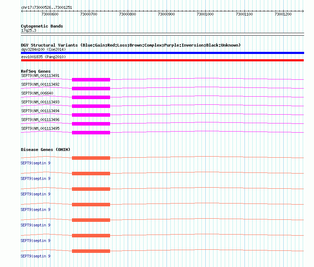Click the red loss variant bar
314x267 pixels.
coord(162,60)
